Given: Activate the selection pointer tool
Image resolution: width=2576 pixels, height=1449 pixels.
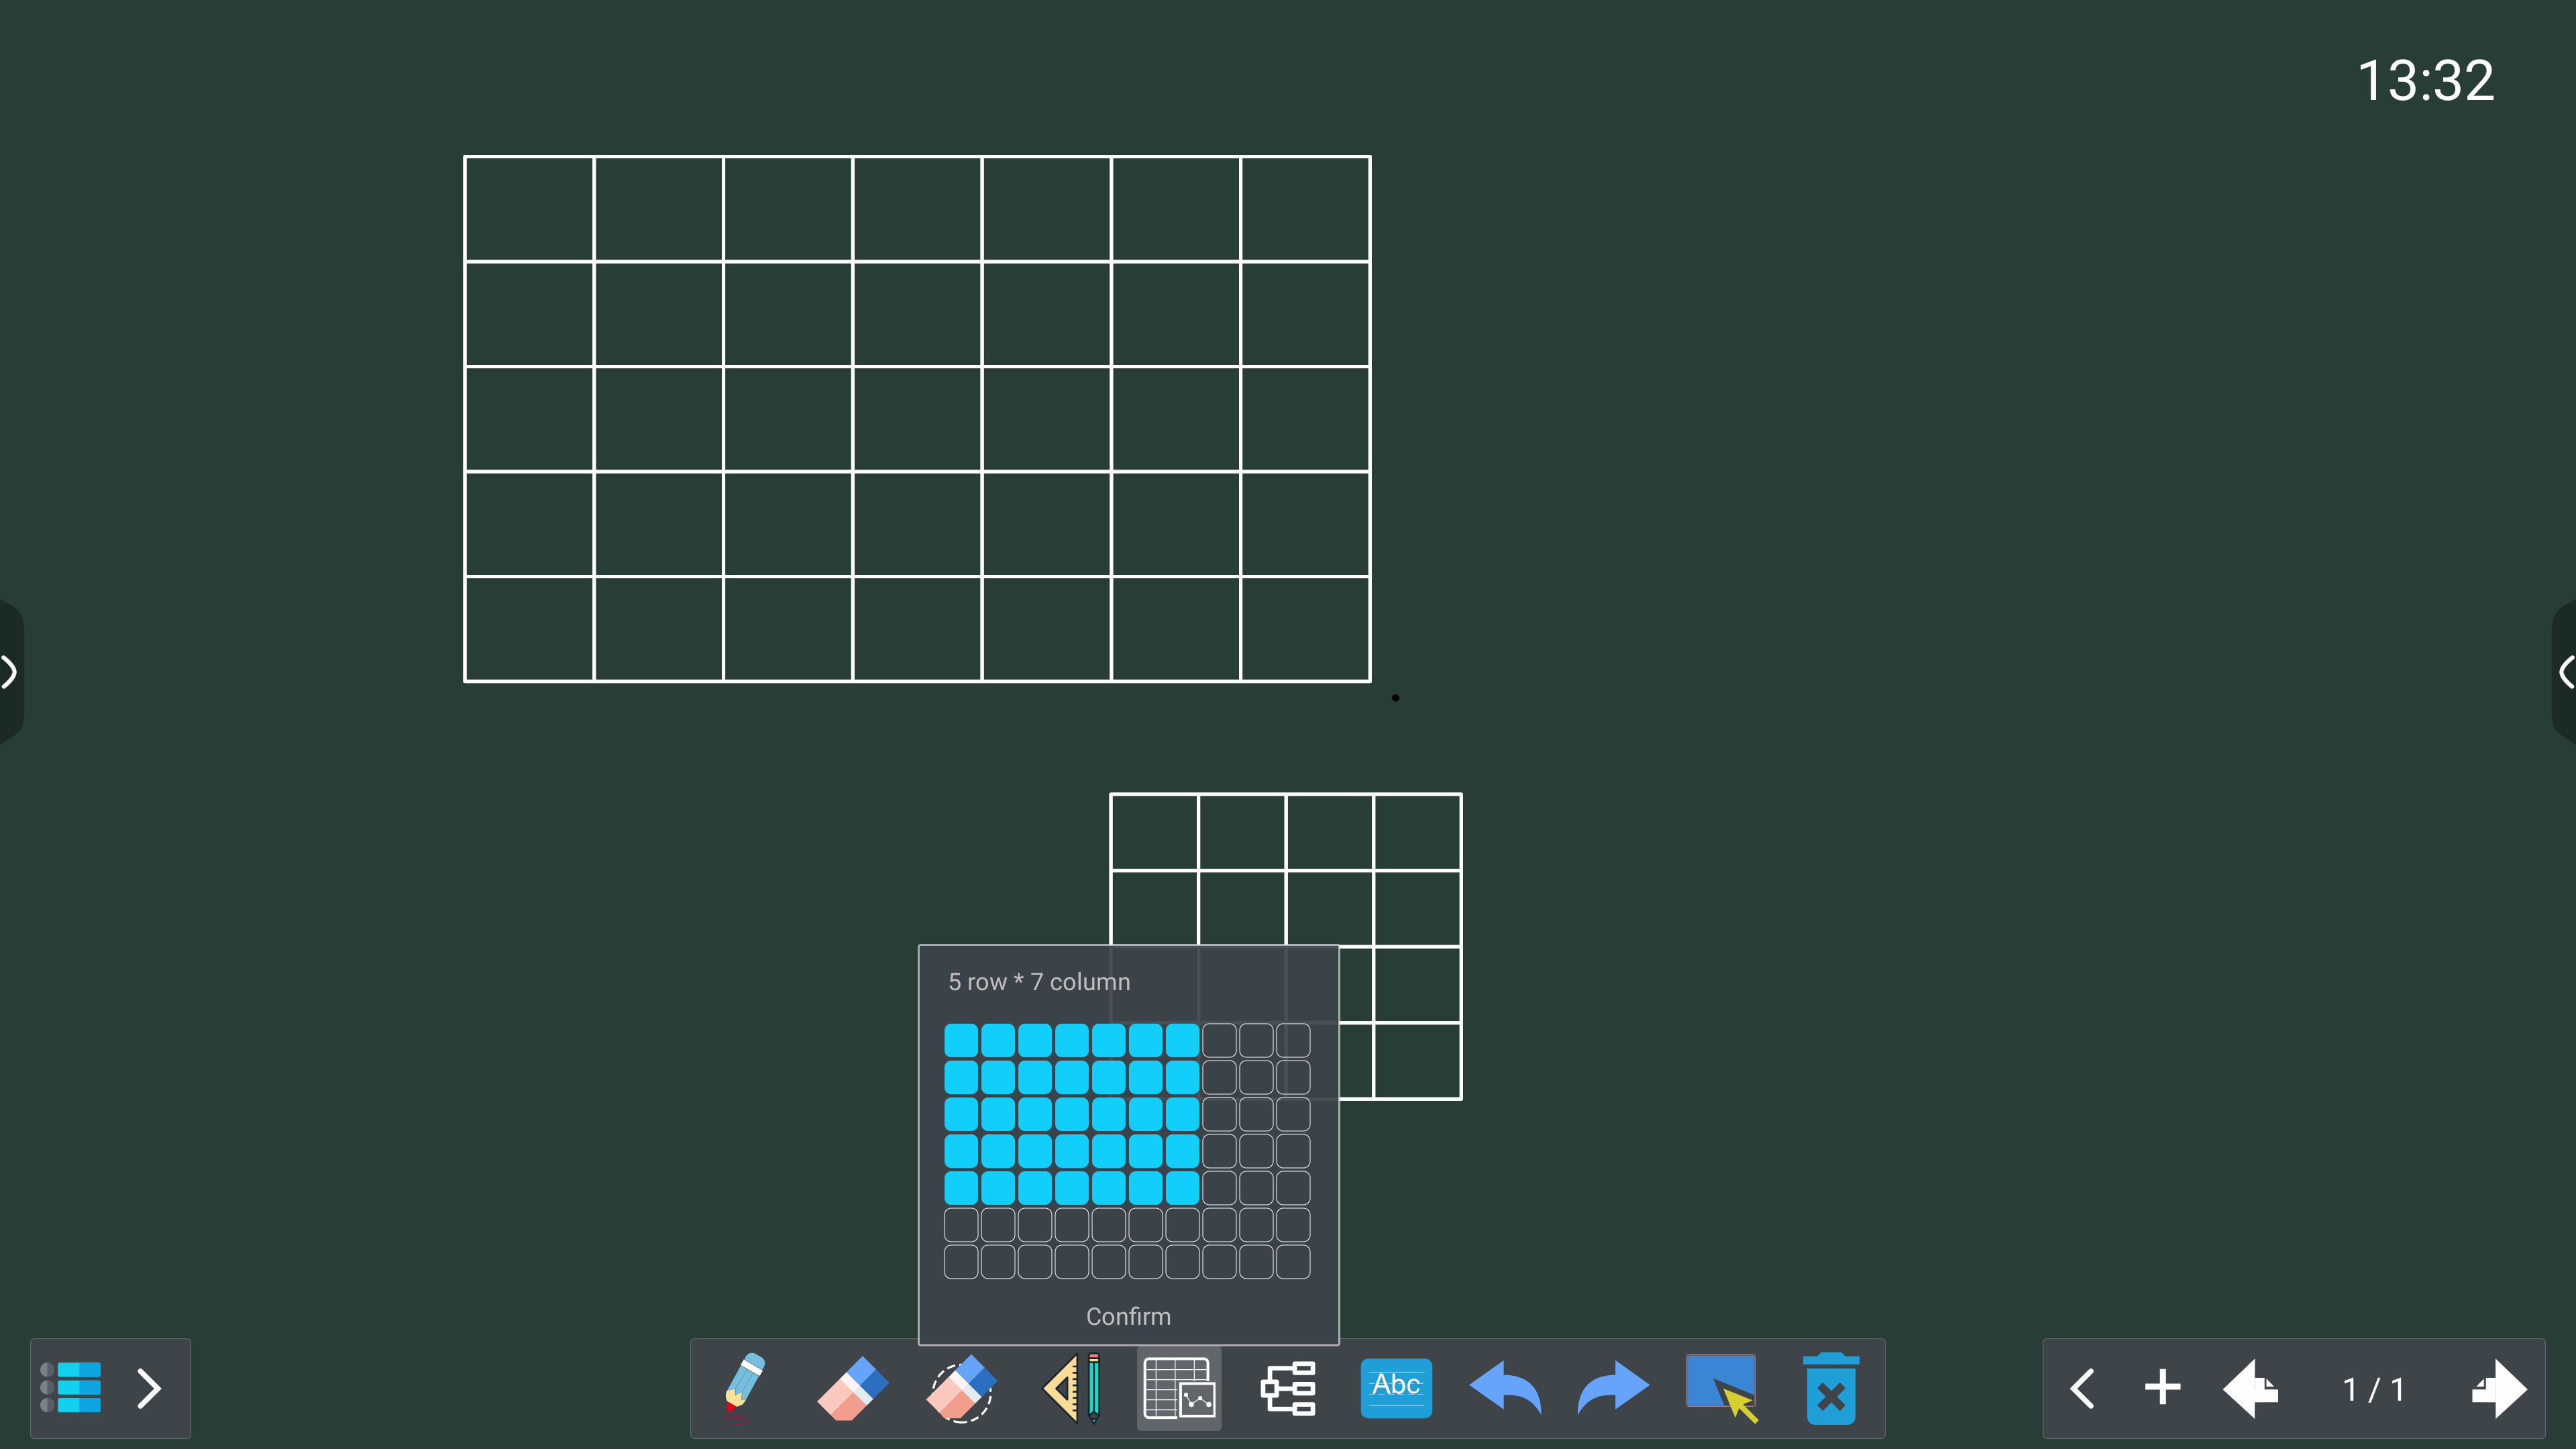Looking at the screenshot, I should 1721,1387.
